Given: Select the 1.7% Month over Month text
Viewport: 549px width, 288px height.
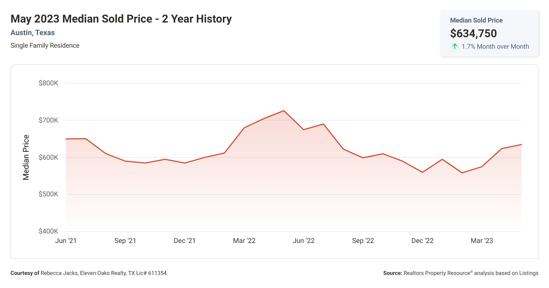Looking at the screenshot, I should click(x=495, y=47).
